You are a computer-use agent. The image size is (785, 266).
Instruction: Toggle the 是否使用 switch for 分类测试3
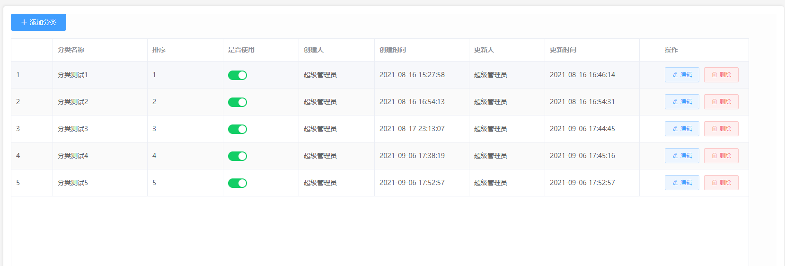click(238, 129)
